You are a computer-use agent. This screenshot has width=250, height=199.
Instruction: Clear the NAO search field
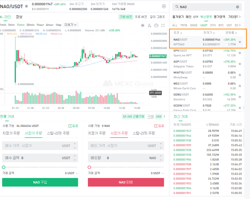237,7
